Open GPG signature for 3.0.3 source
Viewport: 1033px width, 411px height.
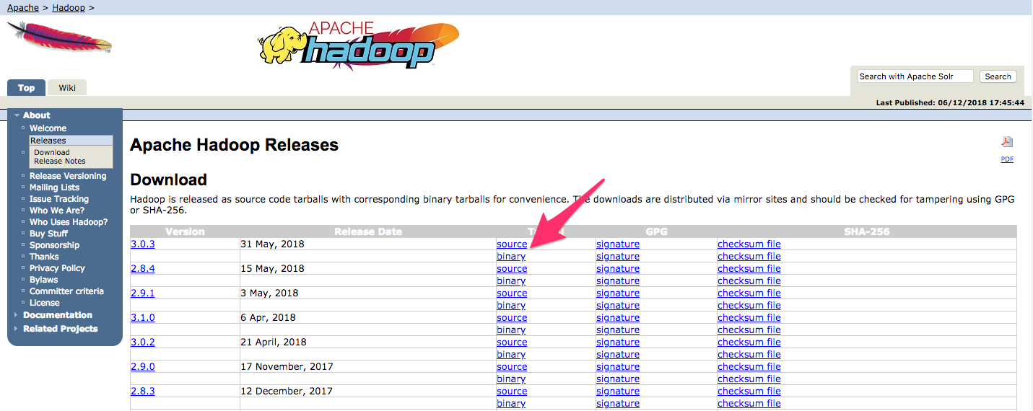618,244
